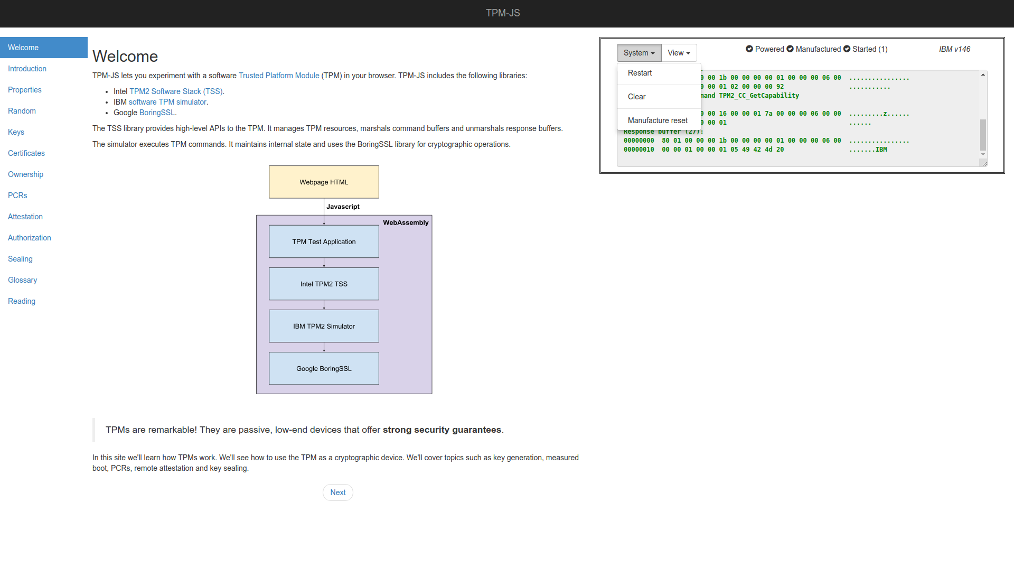
Task: Click the Started status check icon
Action: pos(847,49)
